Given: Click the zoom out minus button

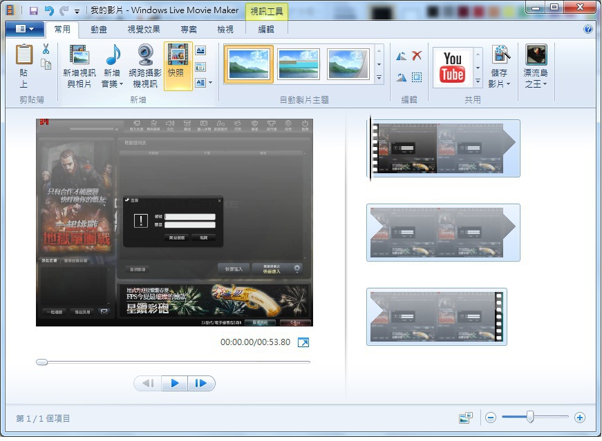Looking at the screenshot, I should [x=491, y=418].
